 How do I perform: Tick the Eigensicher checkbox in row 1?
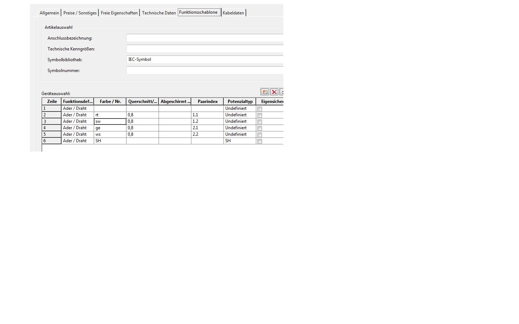click(x=259, y=109)
